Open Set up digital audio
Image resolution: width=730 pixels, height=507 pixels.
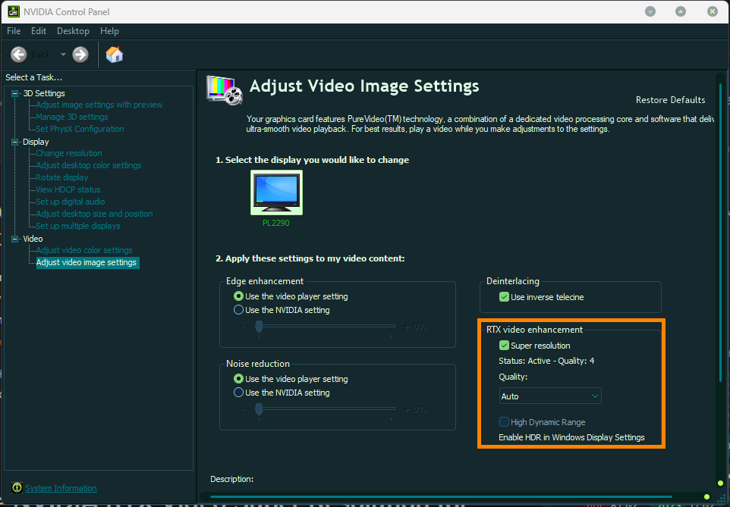pyautogui.click(x=71, y=202)
